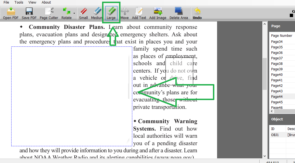Save the document using Save PDF

pos(29,13)
